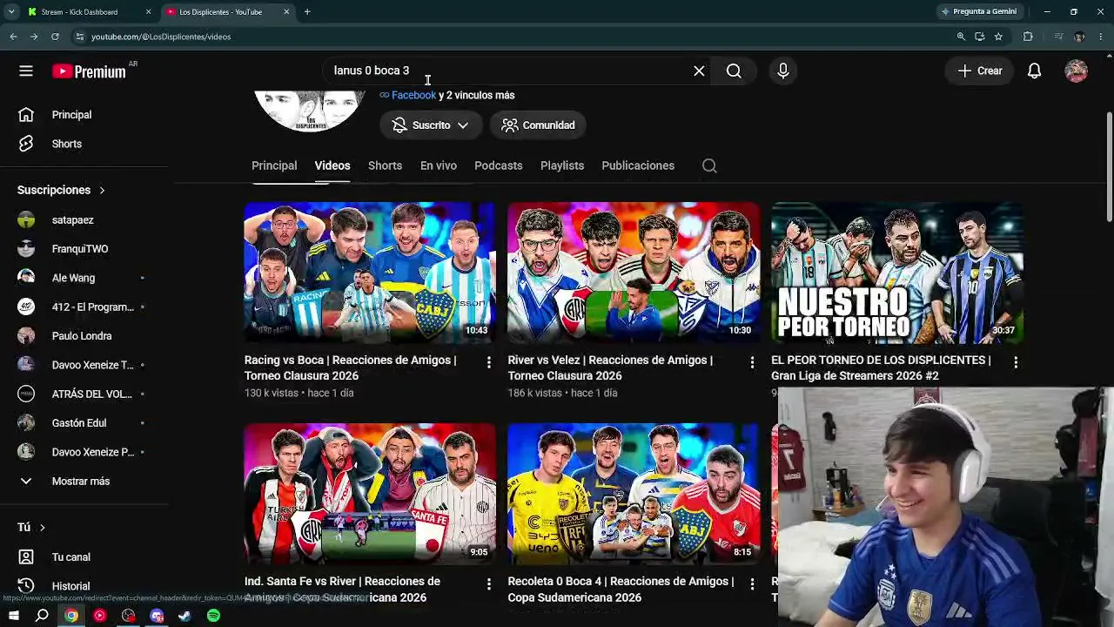
Task: Open the Podcasts tab
Action: (498, 165)
